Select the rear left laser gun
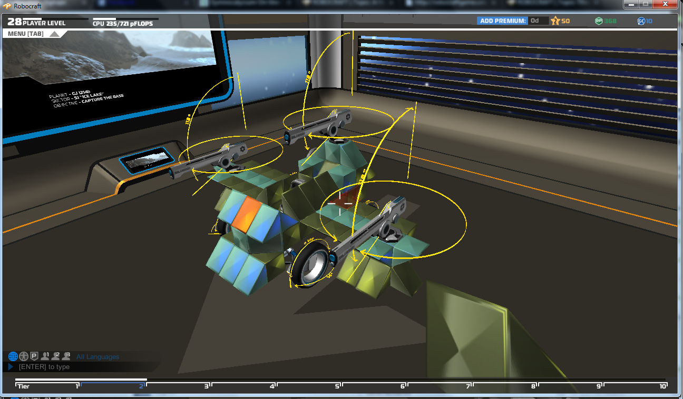The image size is (683, 399). coord(208,159)
